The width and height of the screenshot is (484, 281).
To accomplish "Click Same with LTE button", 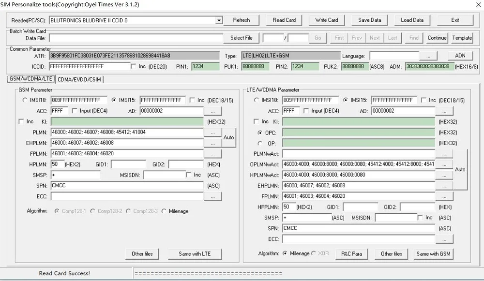I will [x=195, y=254].
